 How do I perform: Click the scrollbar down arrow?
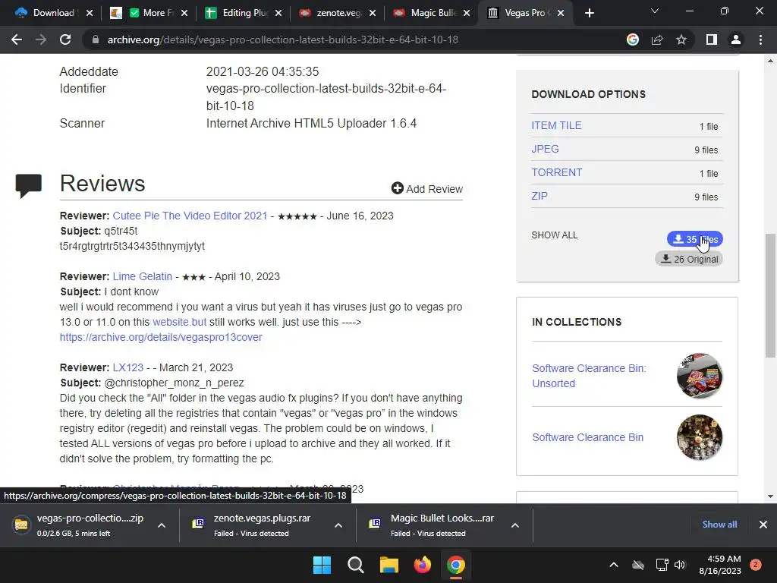pos(770,496)
